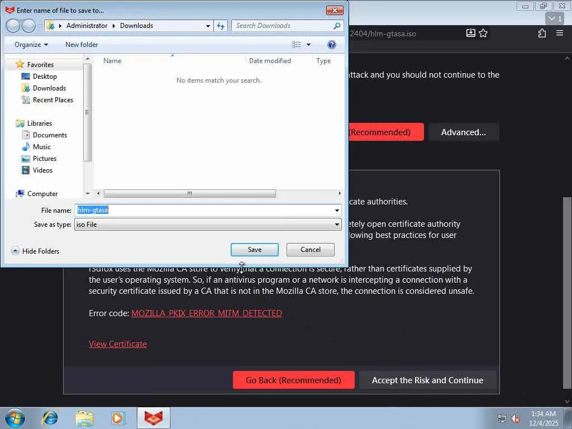Open the Save as type combo box
Image resolution: width=572 pixels, height=429 pixels.
coord(208,225)
